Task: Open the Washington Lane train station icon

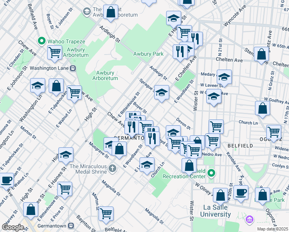Action: coord(73,68)
